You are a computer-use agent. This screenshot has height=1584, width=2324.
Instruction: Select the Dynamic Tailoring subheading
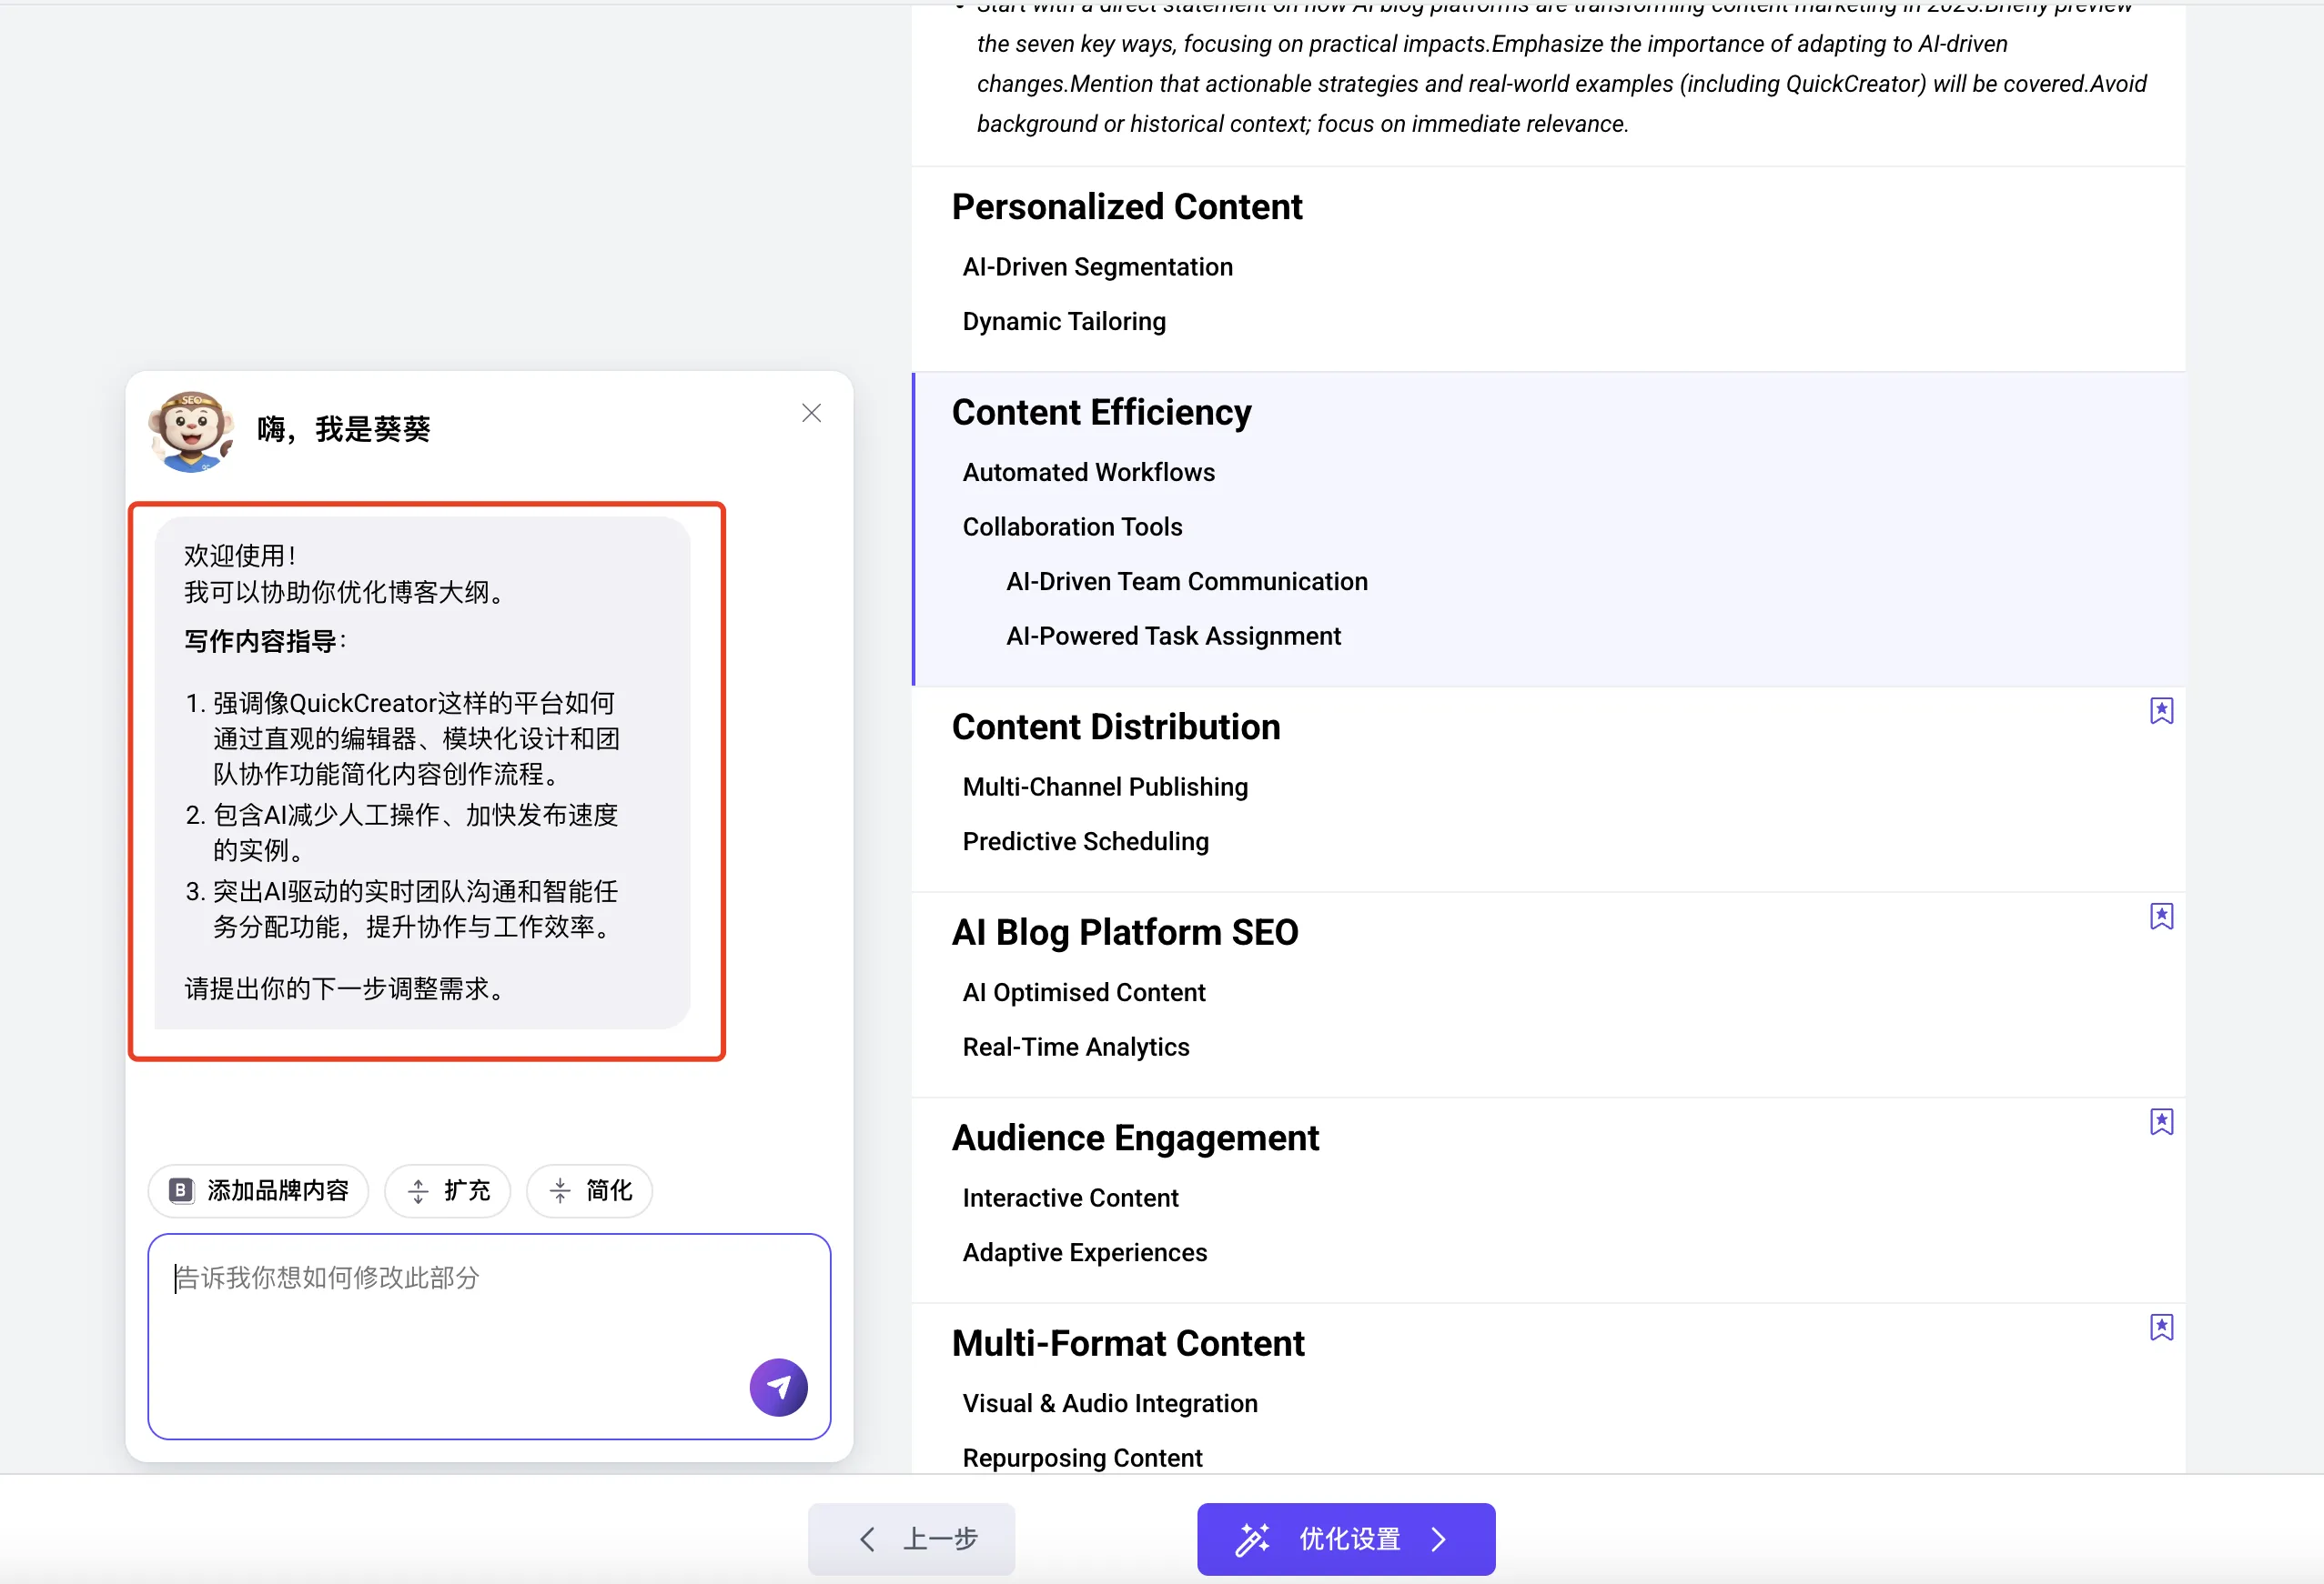1064,322
